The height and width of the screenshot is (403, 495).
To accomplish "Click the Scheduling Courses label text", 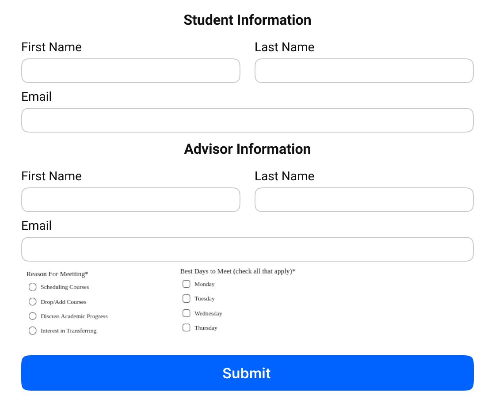I will 65,287.
